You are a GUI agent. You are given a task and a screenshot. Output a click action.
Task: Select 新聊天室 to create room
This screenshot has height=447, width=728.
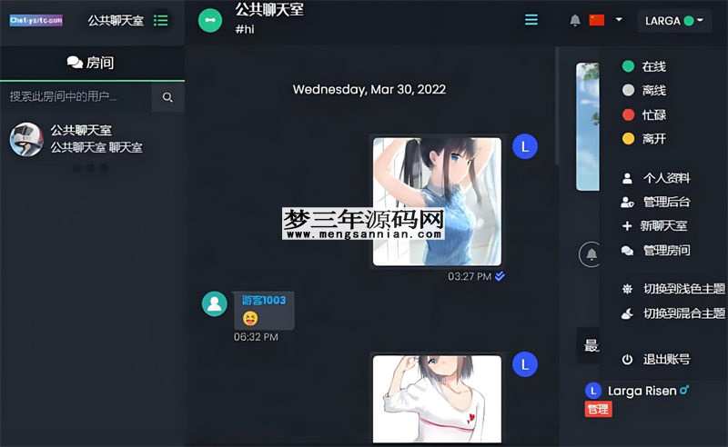[x=654, y=226]
